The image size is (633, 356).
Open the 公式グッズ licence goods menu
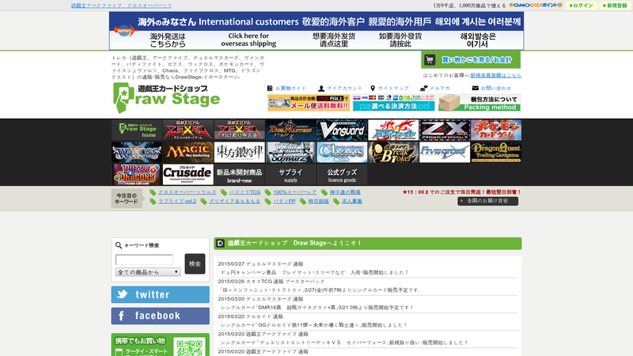click(x=342, y=174)
